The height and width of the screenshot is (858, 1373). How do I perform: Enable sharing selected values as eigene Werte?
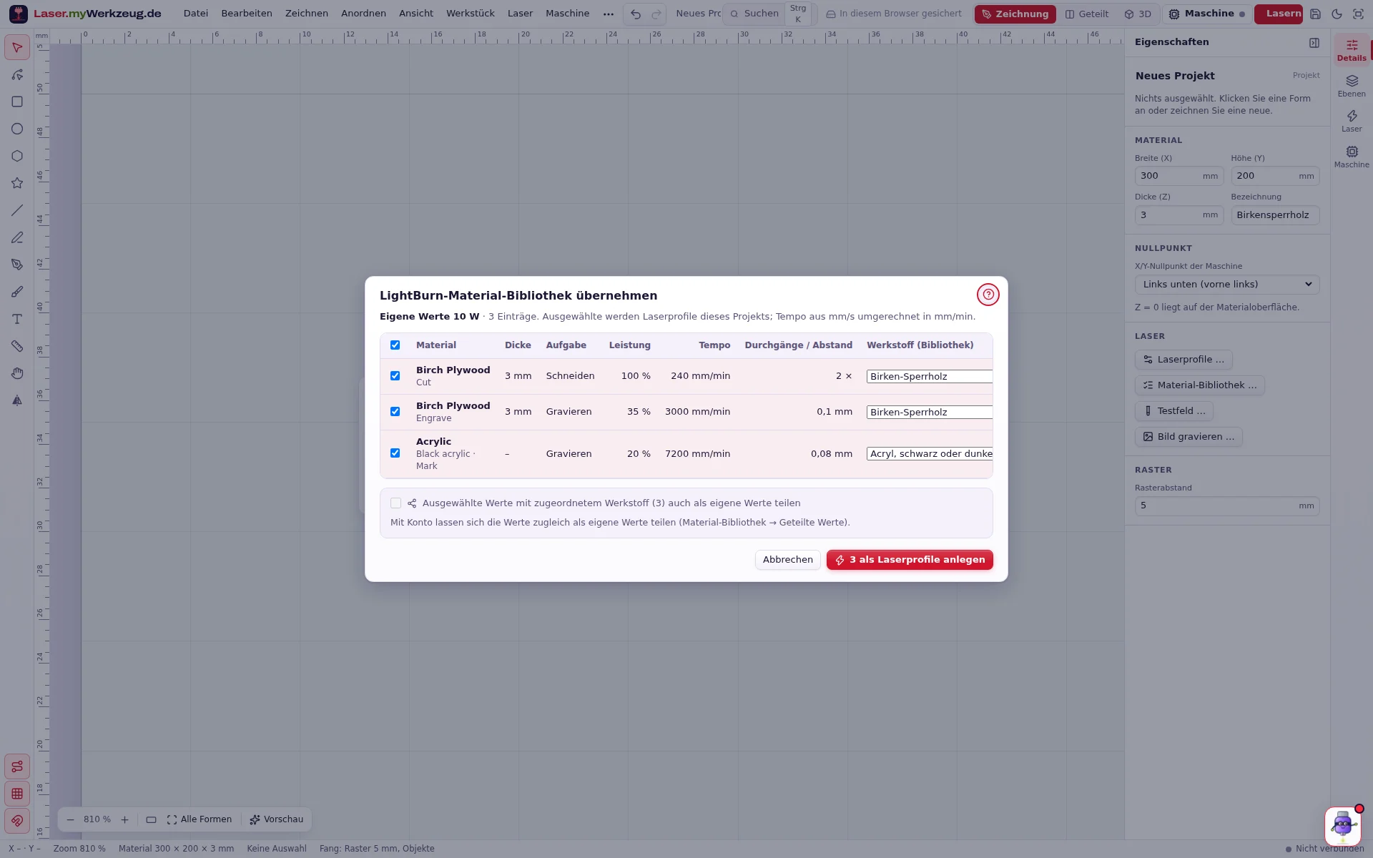coord(395,503)
